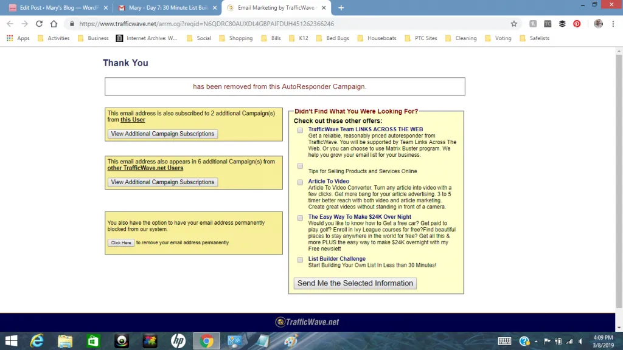Open the browser home page
Image resolution: width=623 pixels, height=350 pixels.
click(54, 24)
